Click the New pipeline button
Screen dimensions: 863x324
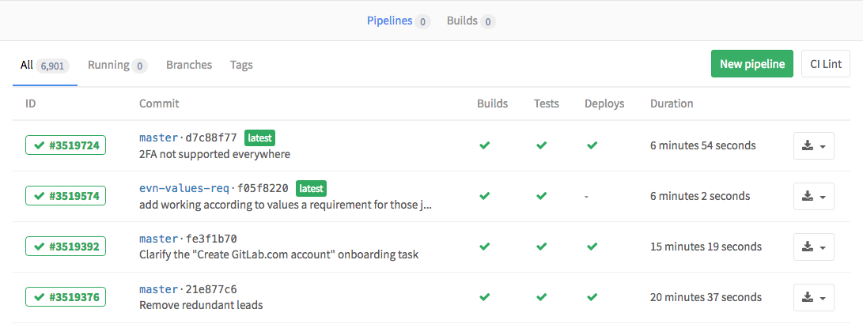point(751,64)
